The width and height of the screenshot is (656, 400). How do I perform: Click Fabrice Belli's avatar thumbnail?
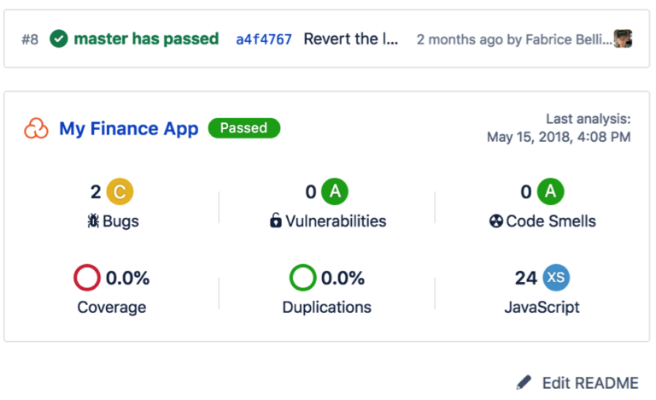623,39
